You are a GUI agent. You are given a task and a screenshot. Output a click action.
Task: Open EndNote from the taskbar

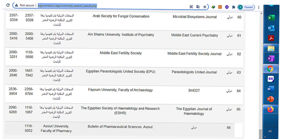tap(271, 79)
